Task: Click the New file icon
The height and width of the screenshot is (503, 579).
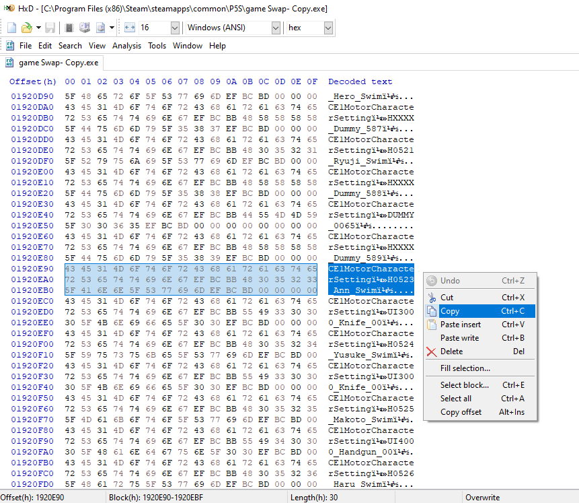Action: pos(12,28)
